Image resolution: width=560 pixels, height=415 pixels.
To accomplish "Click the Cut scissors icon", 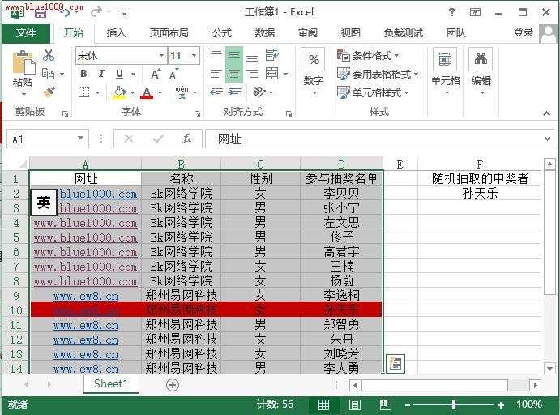I will [x=49, y=55].
